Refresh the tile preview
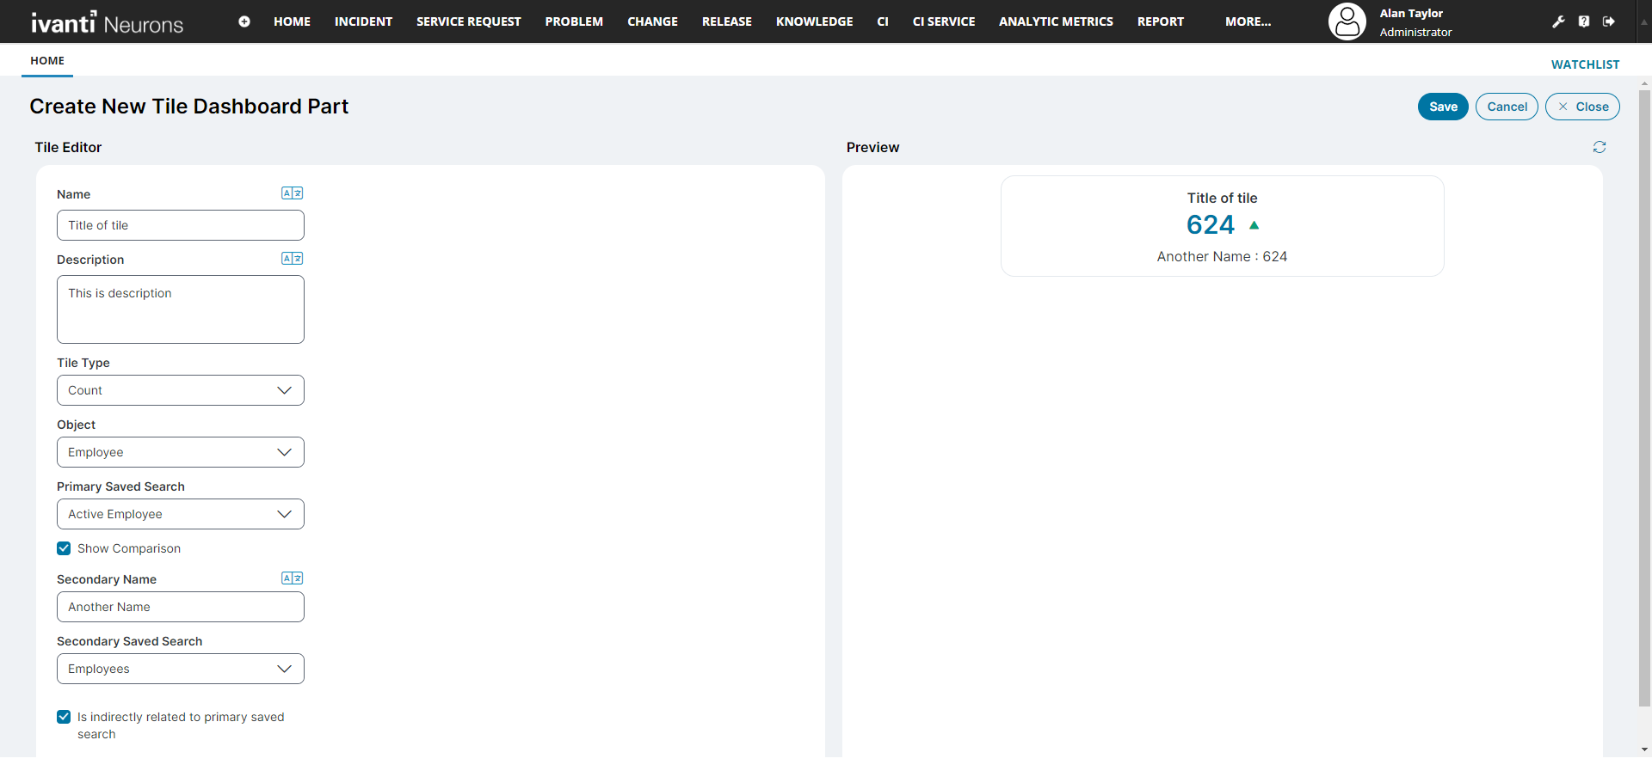This screenshot has width=1652, height=783. pos(1599,147)
